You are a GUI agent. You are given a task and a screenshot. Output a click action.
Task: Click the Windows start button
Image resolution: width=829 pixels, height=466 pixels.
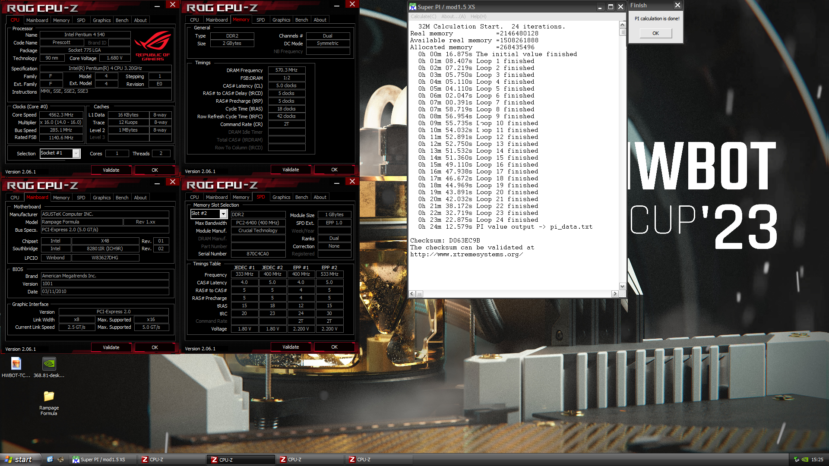click(20, 460)
